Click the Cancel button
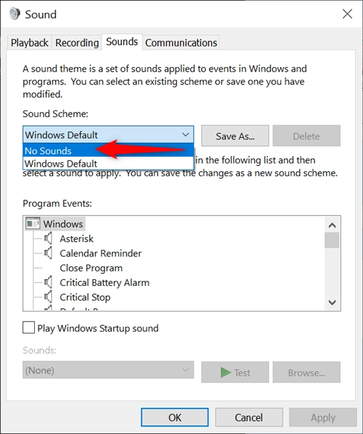Screen dimensions: 363x434 (x=248, y=417)
